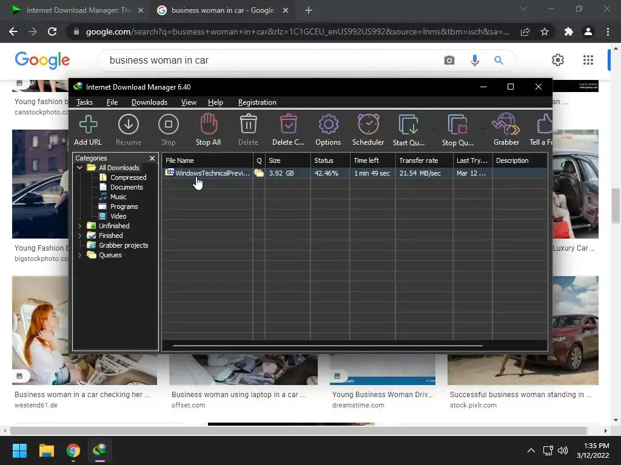Open File Explorer from taskbar

(46, 450)
